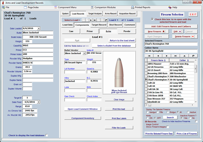
Task: Check the hide Inactive Firearms box
Action: tap(196, 121)
